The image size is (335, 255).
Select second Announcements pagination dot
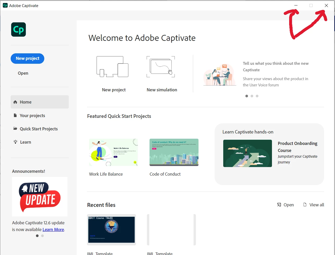[42, 236]
